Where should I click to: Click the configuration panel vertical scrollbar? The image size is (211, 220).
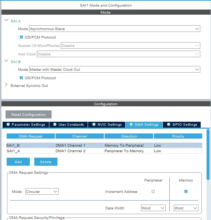(208, 154)
